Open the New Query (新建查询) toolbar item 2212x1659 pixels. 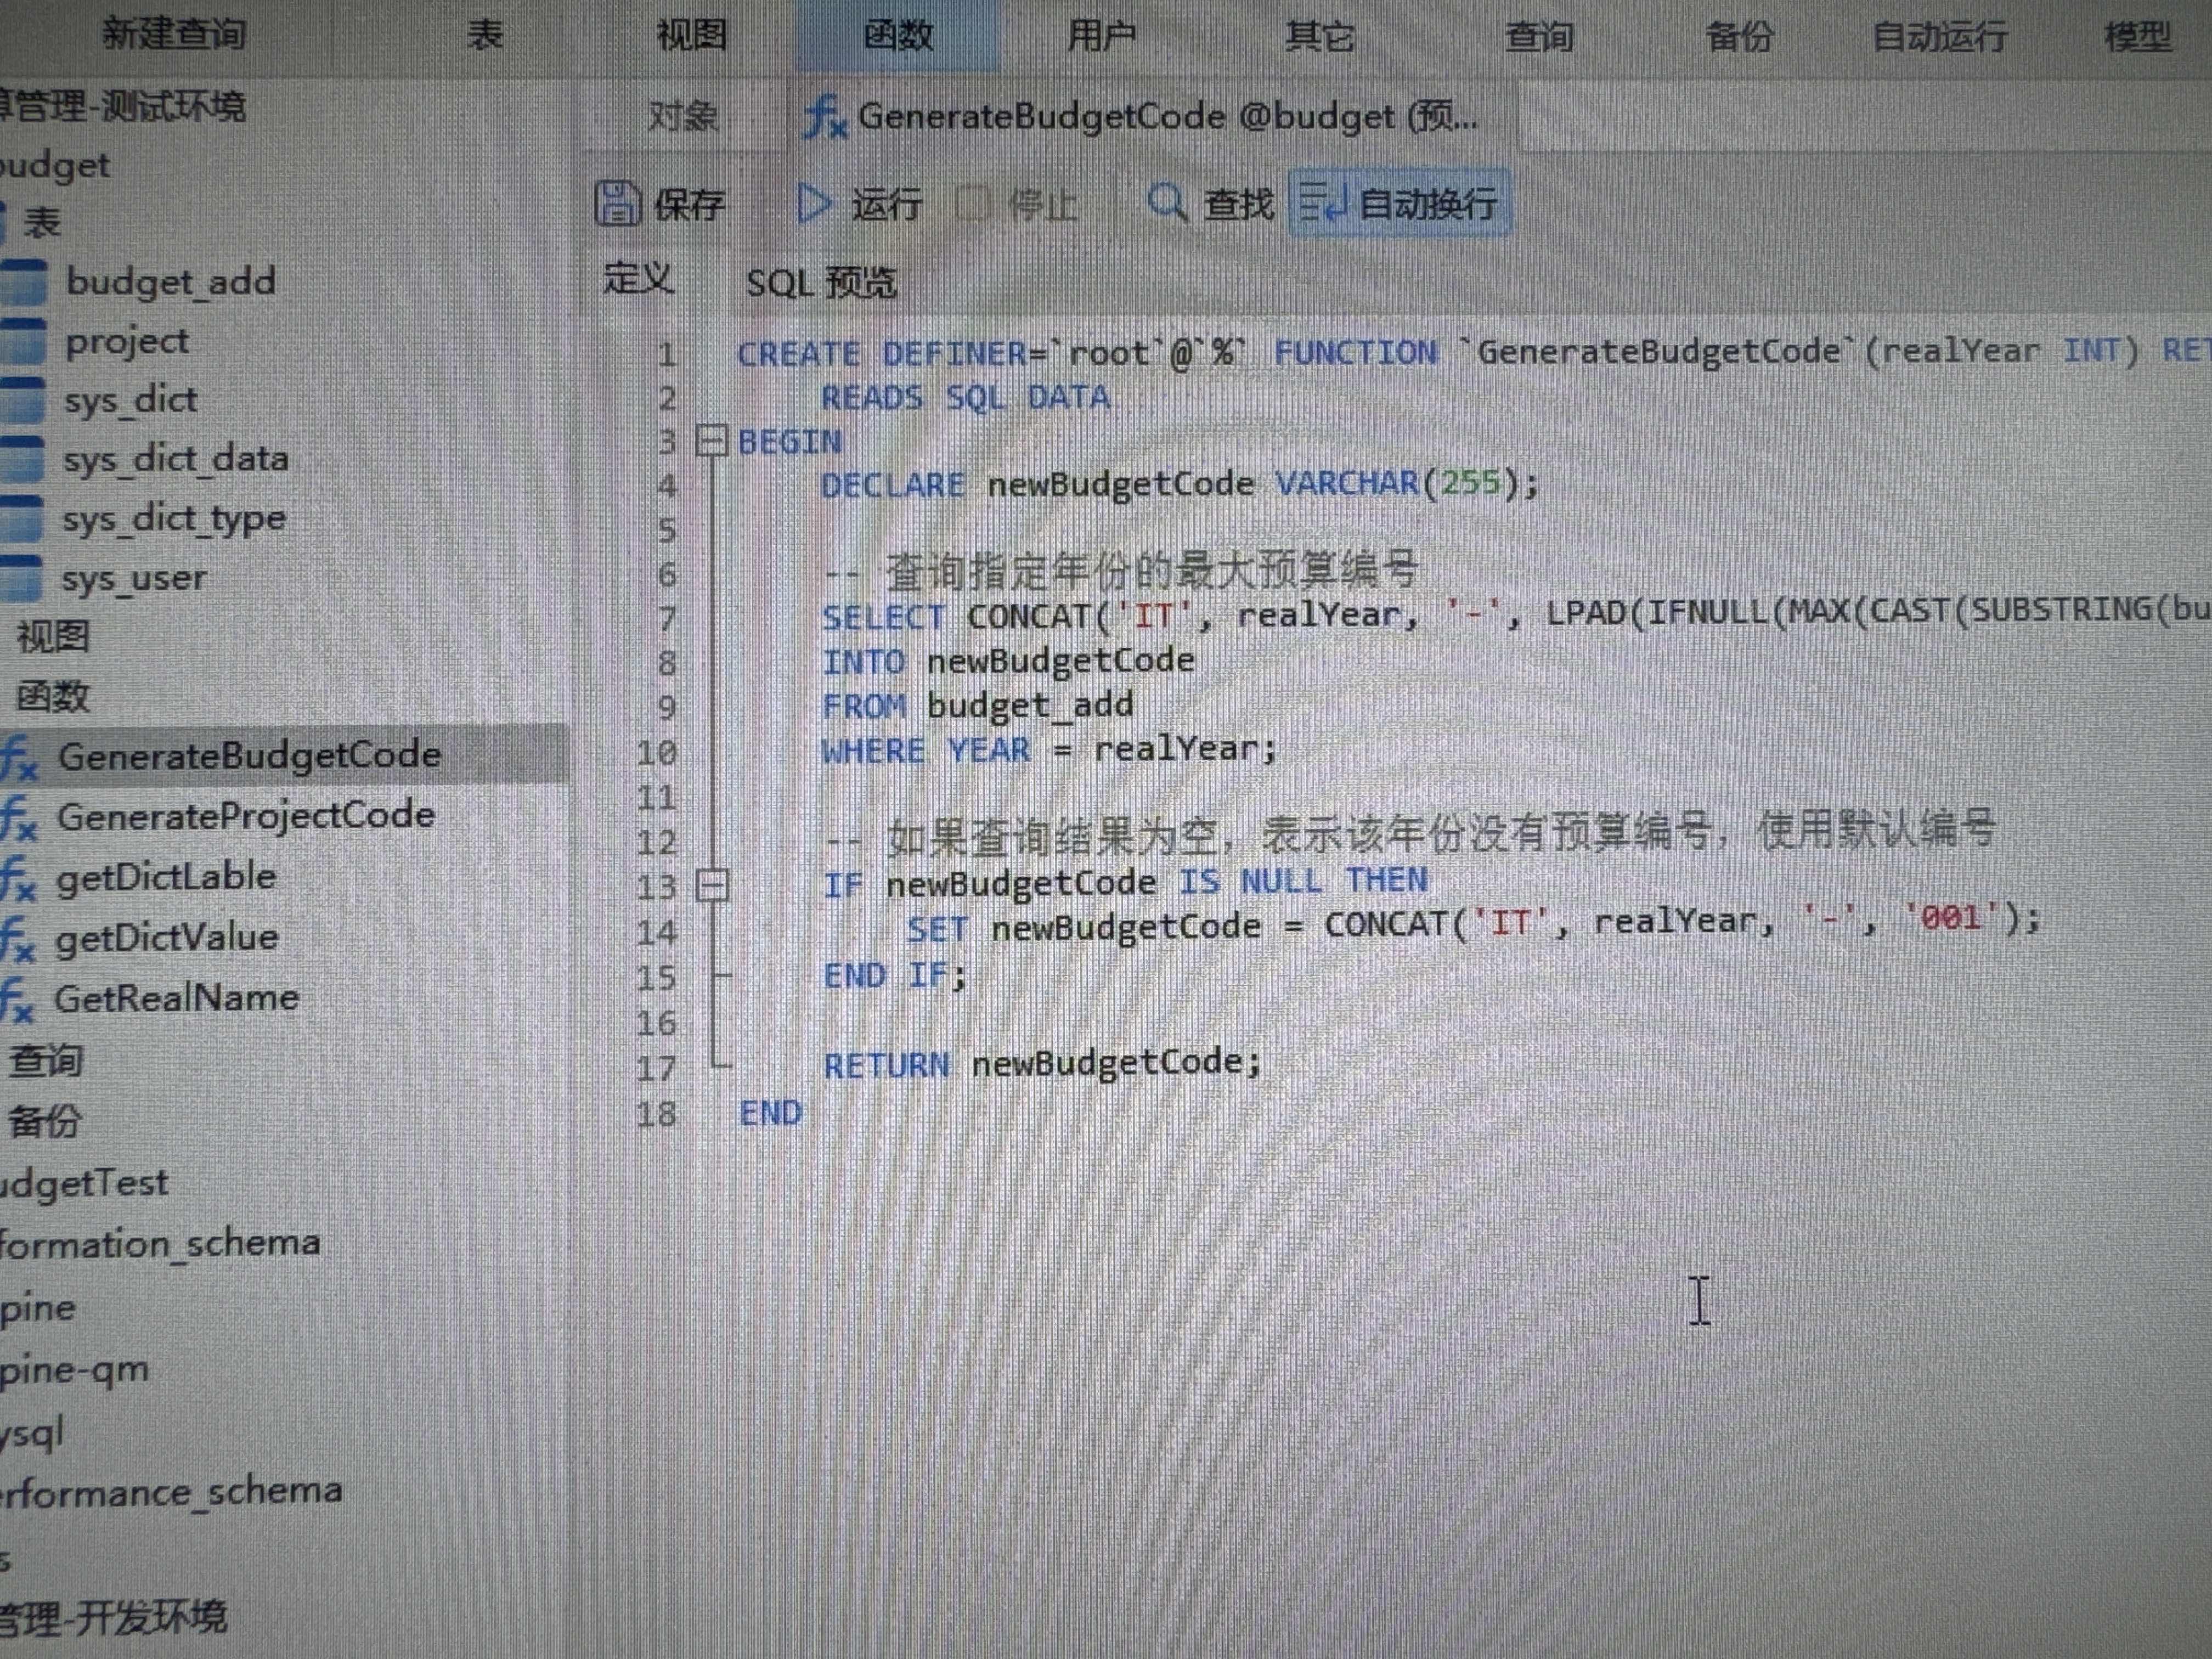click(x=174, y=34)
